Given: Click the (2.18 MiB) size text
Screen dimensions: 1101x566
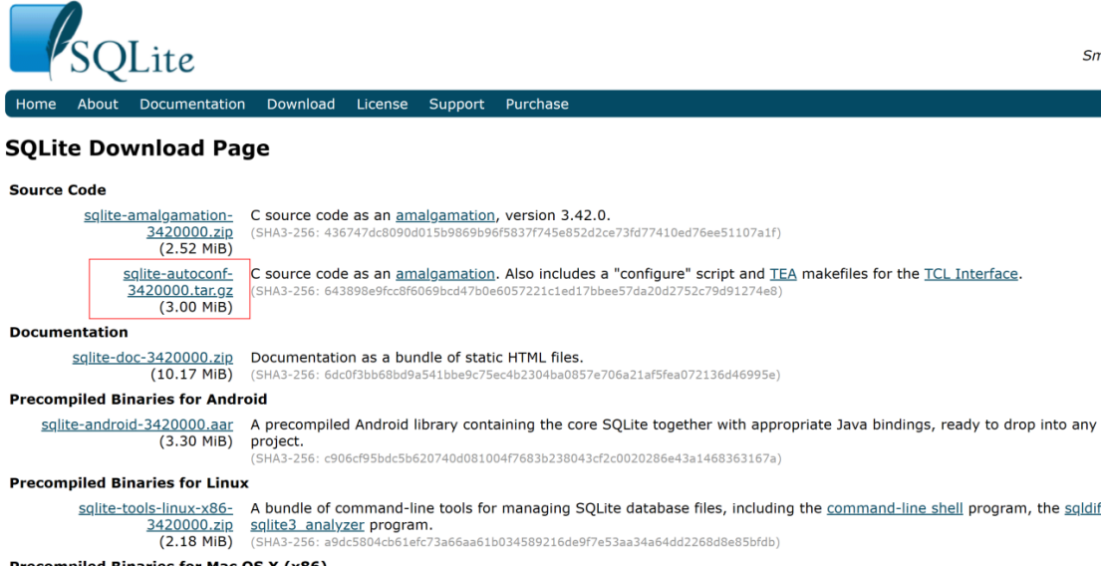Looking at the screenshot, I should tap(196, 541).
